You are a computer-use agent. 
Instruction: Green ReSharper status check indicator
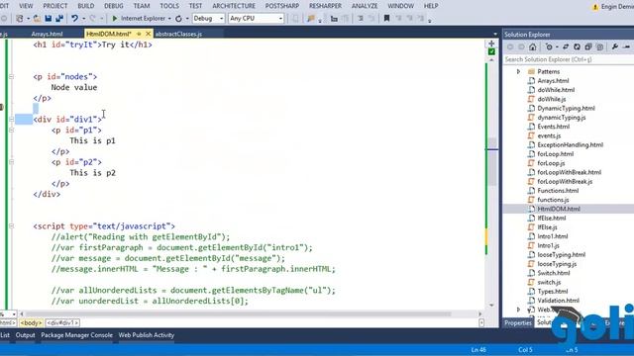(491, 51)
